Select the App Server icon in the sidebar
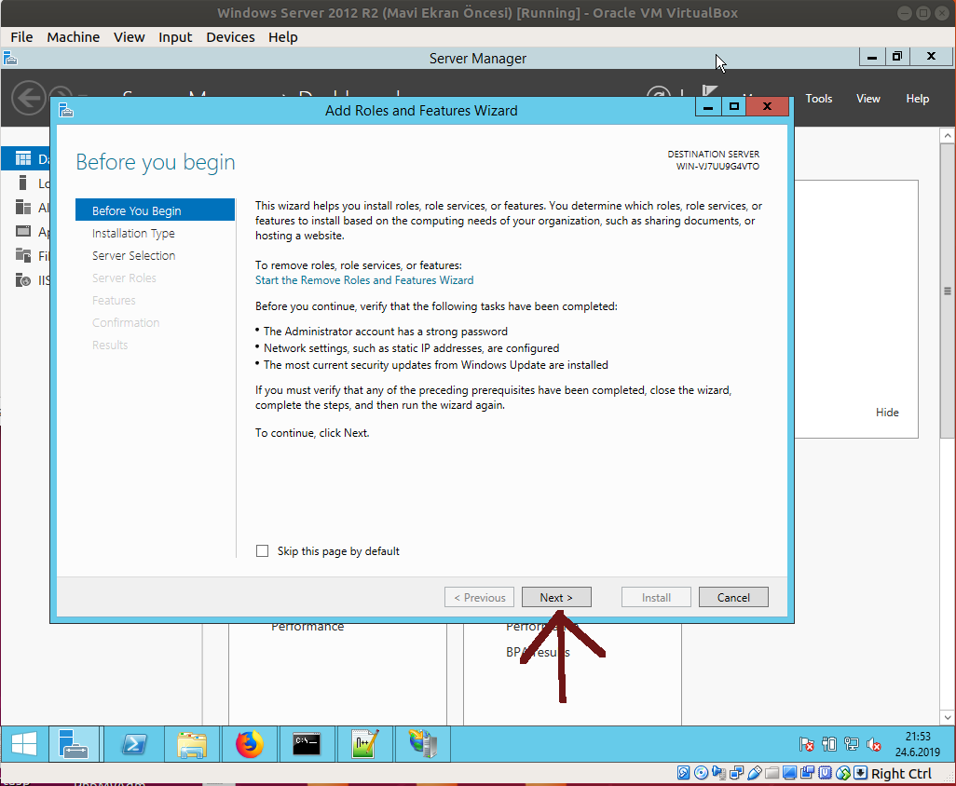Screen dimensions: 956x786 click(23, 232)
